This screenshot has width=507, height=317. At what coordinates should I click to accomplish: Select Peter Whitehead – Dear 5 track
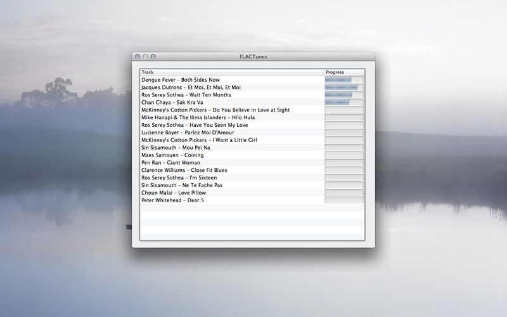pyautogui.click(x=232, y=200)
